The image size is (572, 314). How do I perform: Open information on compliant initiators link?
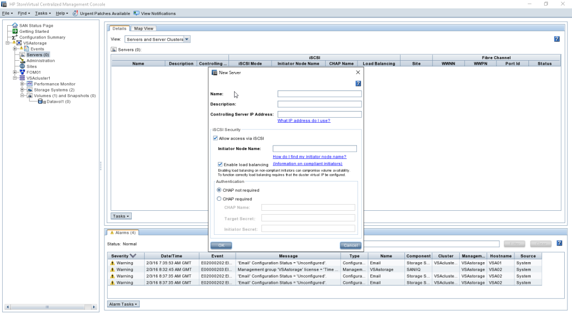(x=308, y=163)
